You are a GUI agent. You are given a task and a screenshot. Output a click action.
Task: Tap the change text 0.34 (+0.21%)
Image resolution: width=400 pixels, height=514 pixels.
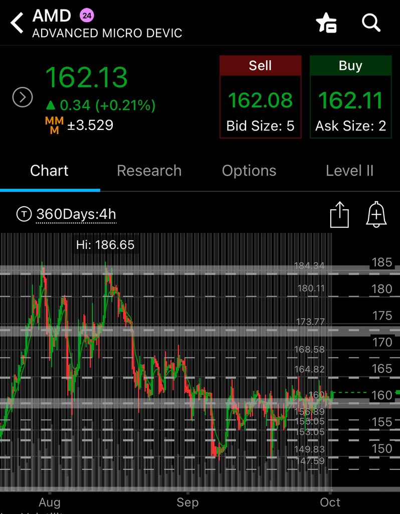click(101, 105)
